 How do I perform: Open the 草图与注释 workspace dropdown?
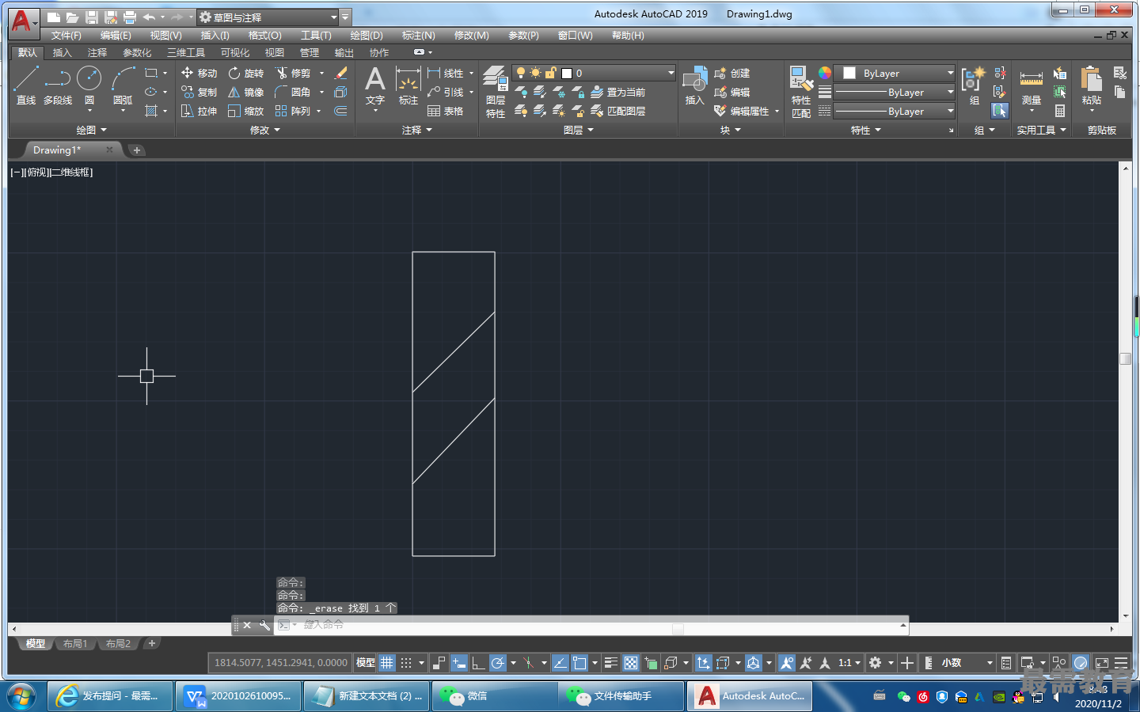tap(268, 17)
